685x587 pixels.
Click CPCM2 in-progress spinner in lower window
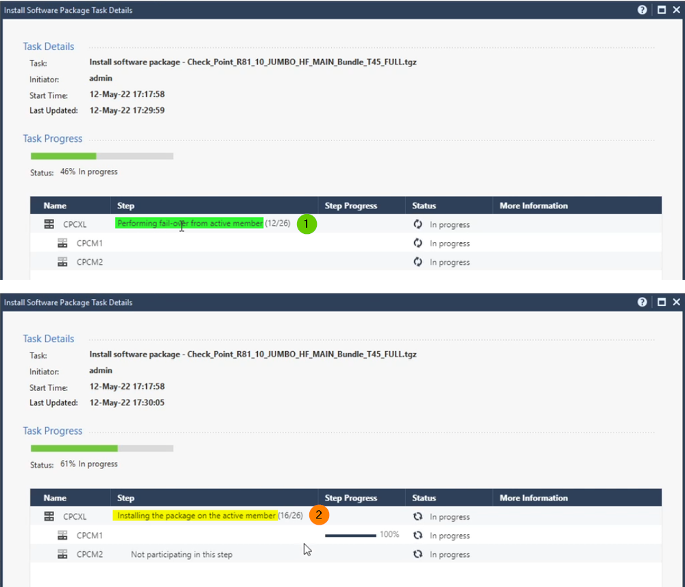[418, 554]
